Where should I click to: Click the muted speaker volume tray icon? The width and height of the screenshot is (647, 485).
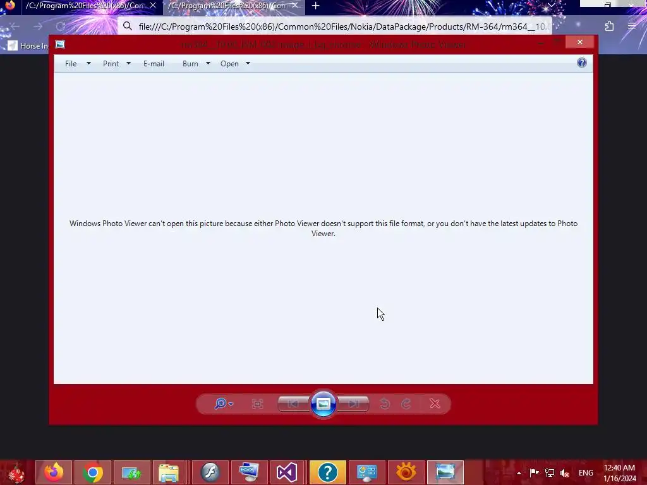(564, 473)
